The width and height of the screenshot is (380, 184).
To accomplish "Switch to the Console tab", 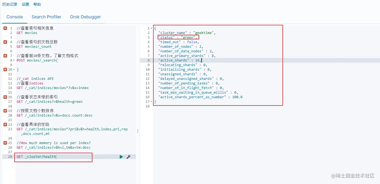I will tap(15, 17).
